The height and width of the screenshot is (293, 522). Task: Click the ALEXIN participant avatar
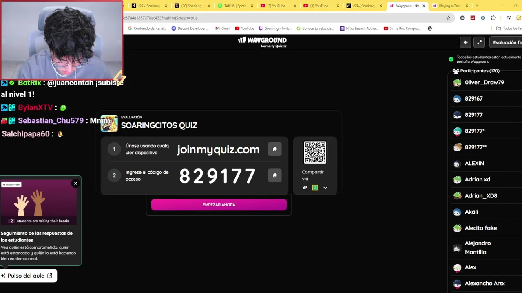point(457,164)
